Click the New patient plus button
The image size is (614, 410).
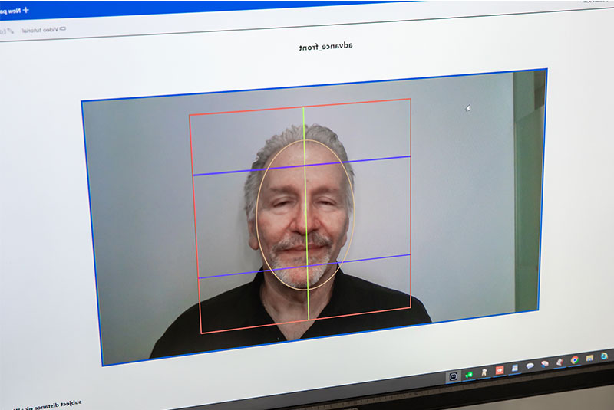coord(14,11)
